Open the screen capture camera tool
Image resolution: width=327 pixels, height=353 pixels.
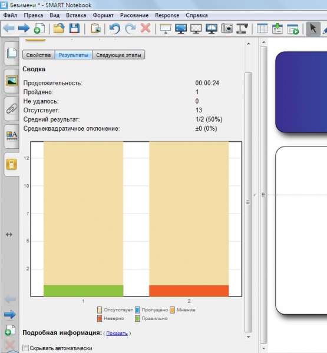pyautogui.click(x=227, y=29)
